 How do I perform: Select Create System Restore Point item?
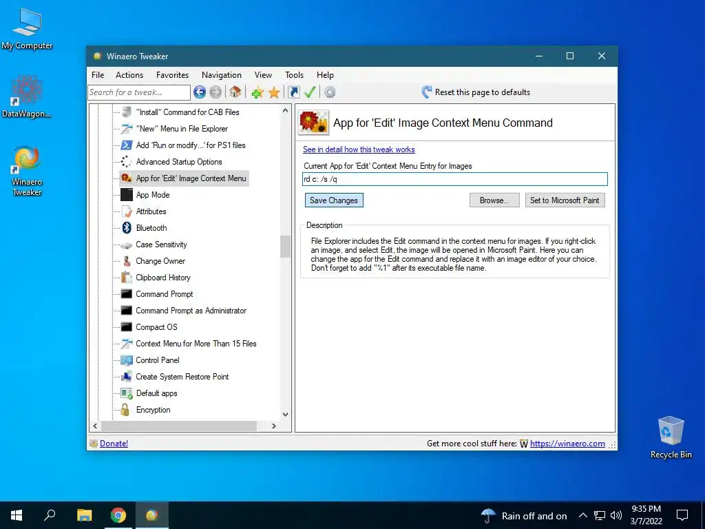182,377
